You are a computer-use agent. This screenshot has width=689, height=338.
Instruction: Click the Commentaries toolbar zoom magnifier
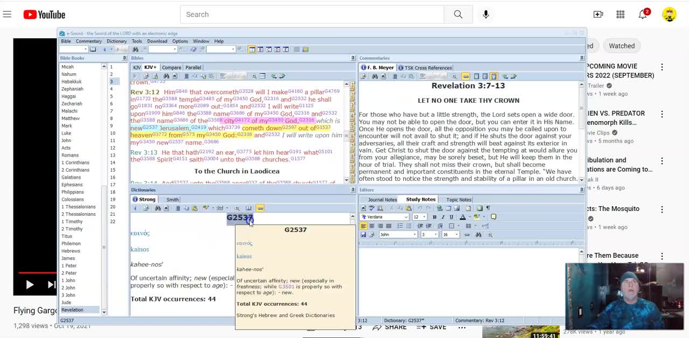click(454, 76)
